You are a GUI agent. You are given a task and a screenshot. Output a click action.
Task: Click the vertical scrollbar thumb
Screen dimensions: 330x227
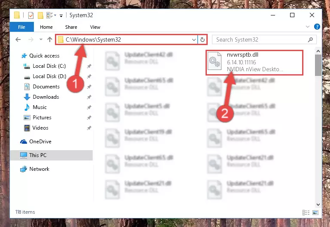[x=318, y=65]
